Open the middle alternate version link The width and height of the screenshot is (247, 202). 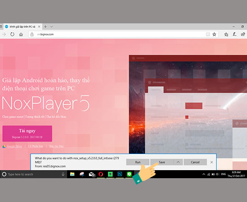coord(35,146)
